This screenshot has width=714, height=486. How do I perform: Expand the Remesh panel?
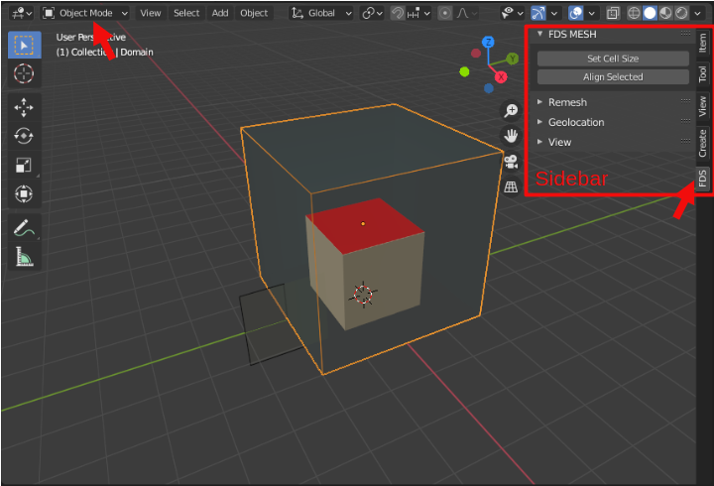pyautogui.click(x=540, y=102)
